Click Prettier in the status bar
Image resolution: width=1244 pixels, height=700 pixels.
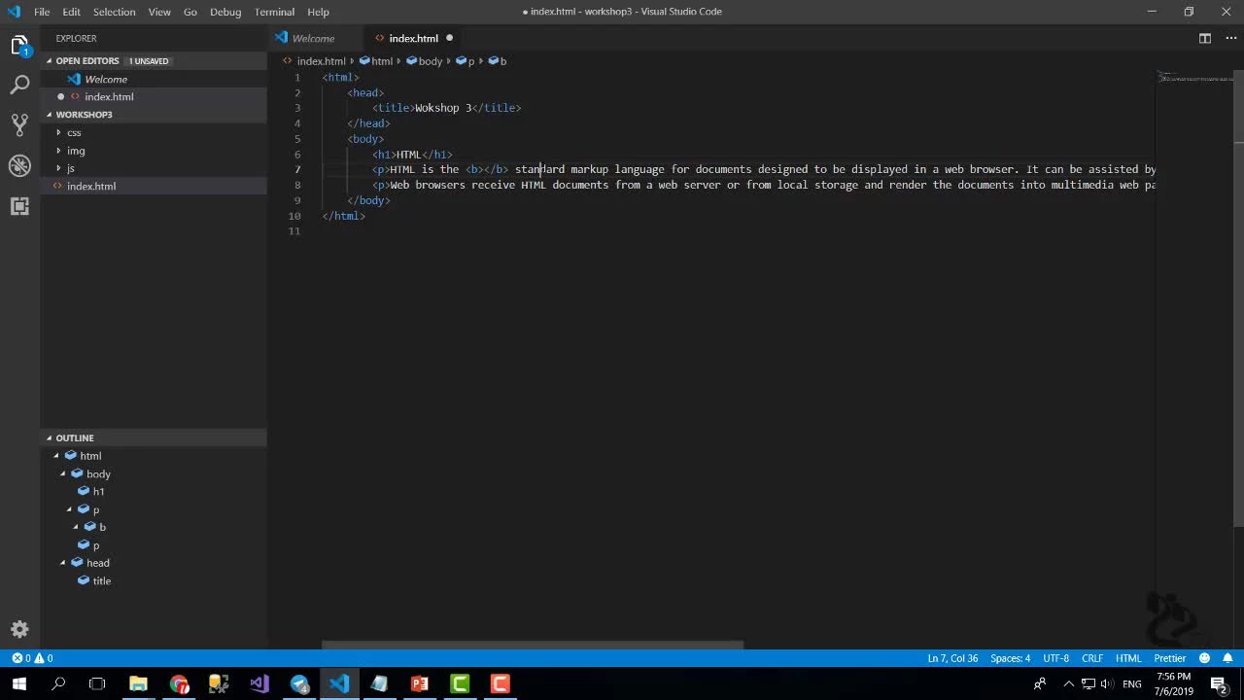1170,658
